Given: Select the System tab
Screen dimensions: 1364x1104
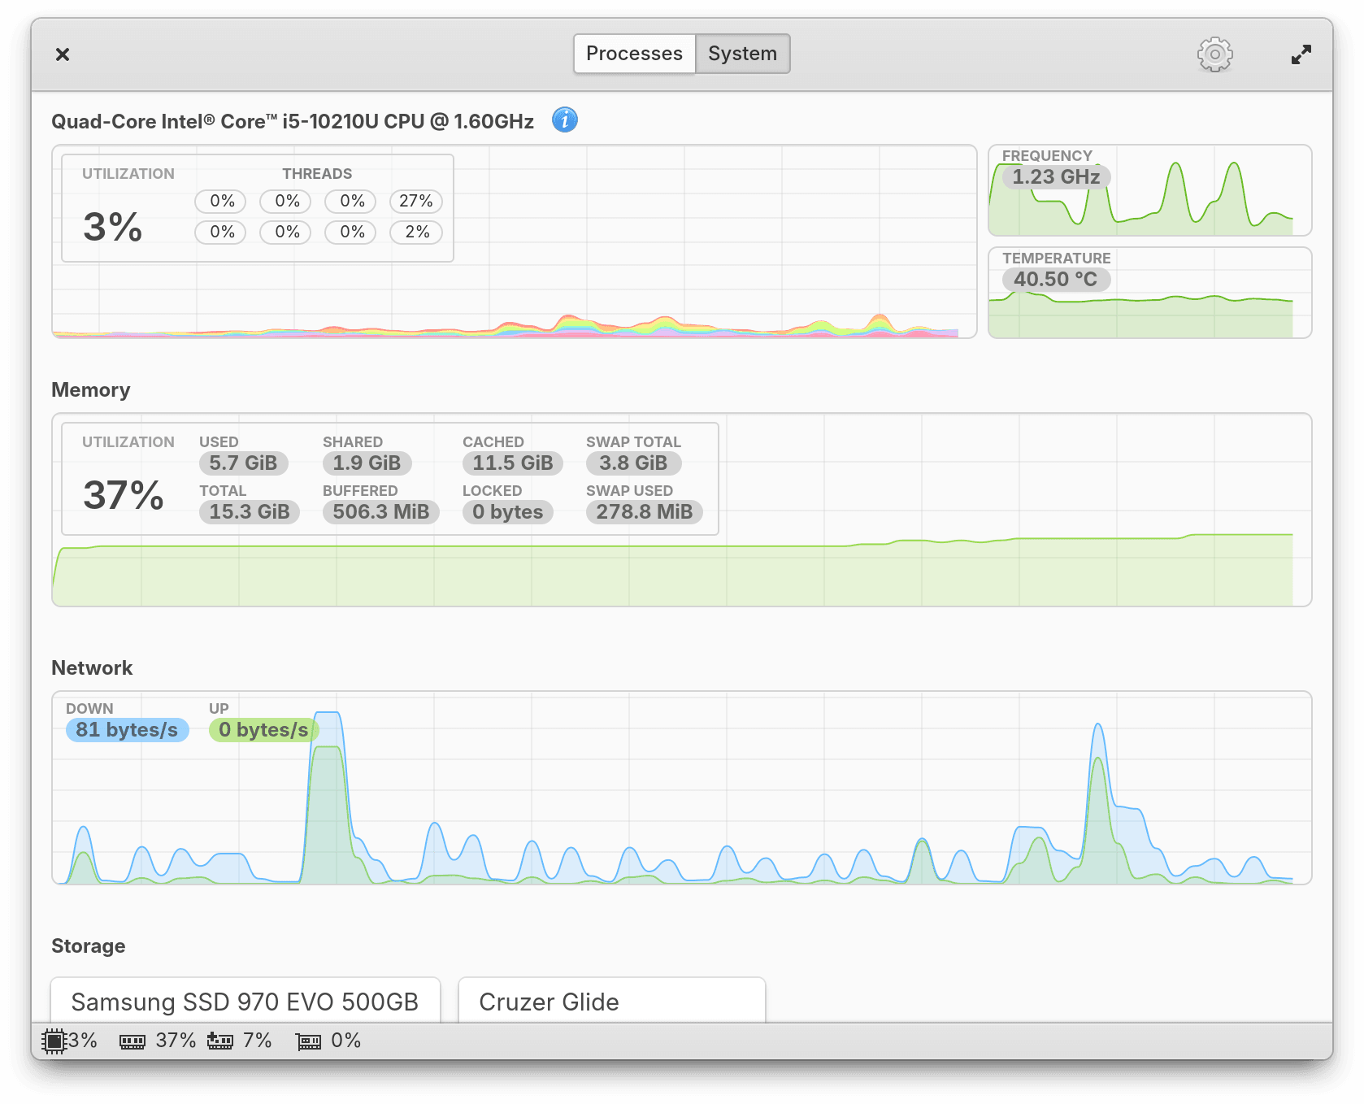Looking at the screenshot, I should pyautogui.click(x=742, y=54).
